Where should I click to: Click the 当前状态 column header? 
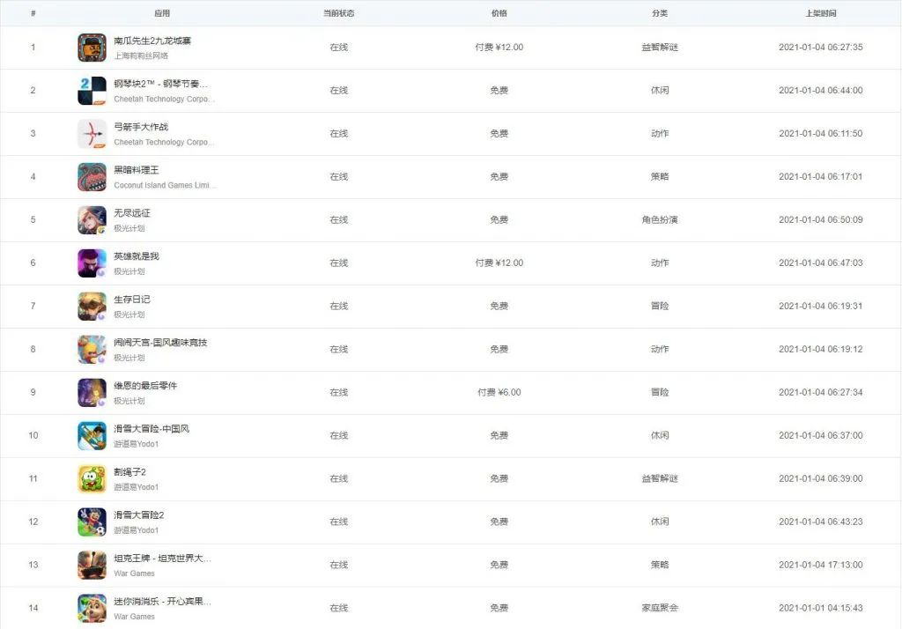338,13
